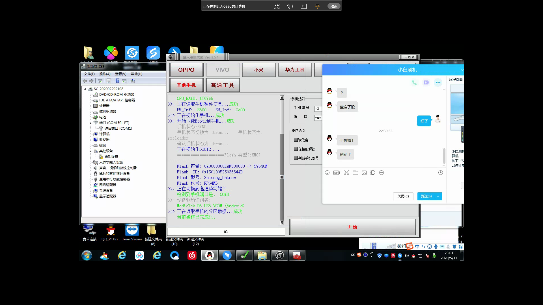The height and width of the screenshot is (305, 543).
Task: Collapse the 端口 (COM 和 LPT) node
Action: click(x=91, y=123)
